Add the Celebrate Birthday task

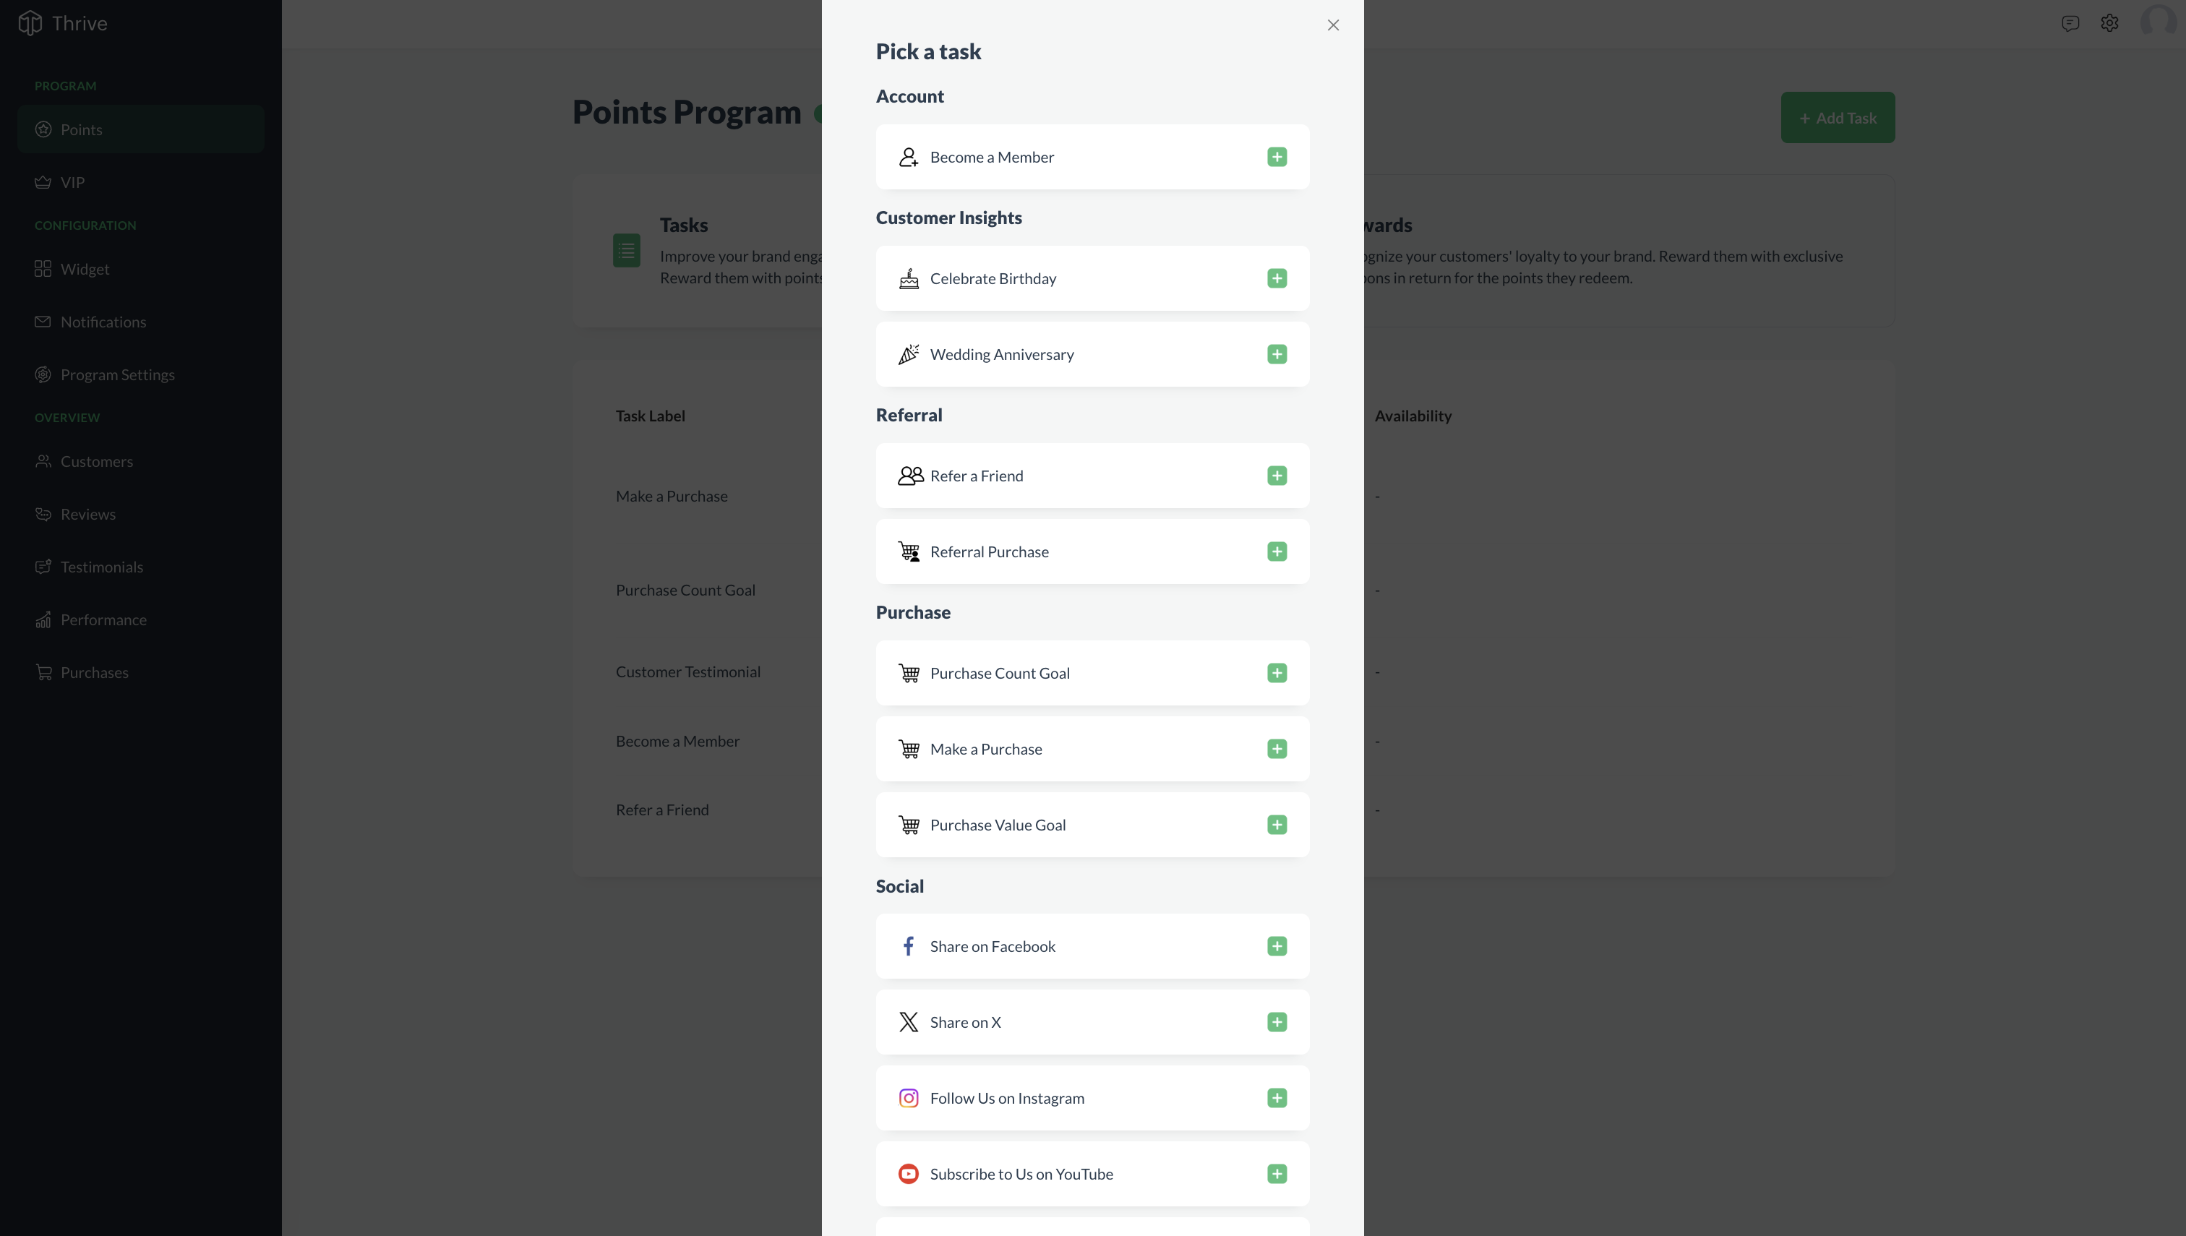coord(1276,278)
